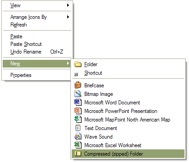Click the Folder icon in New submenu
The height and width of the screenshot is (162, 189).
78,64
